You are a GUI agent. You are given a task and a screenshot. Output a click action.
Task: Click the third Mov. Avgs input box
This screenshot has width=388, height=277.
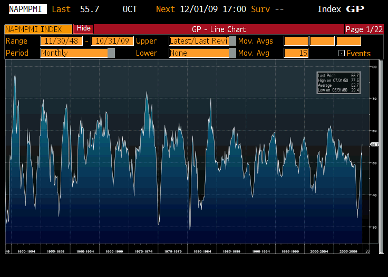pyautogui.click(x=348, y=41)
